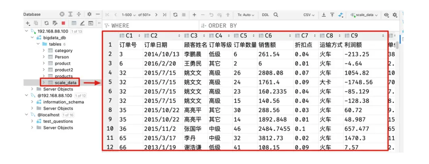This screenshot has height=164, width=429.
Task: Click the red stop/disconnect square in Database panel
Action: (63, 23)
